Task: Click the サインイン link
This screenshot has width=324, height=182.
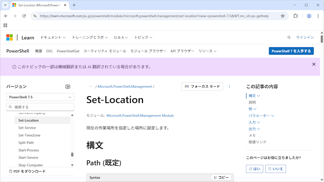Action: pos(305,37)
